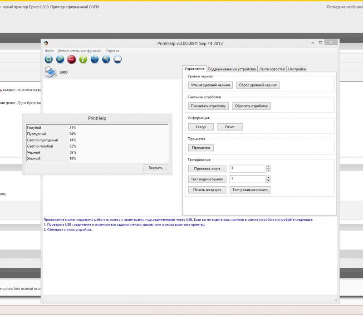Click the Прочитать отработку button
363x319 pixels.
click(x=208, y=106)
